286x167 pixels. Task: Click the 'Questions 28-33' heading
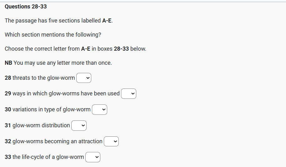tap(26, 7)
